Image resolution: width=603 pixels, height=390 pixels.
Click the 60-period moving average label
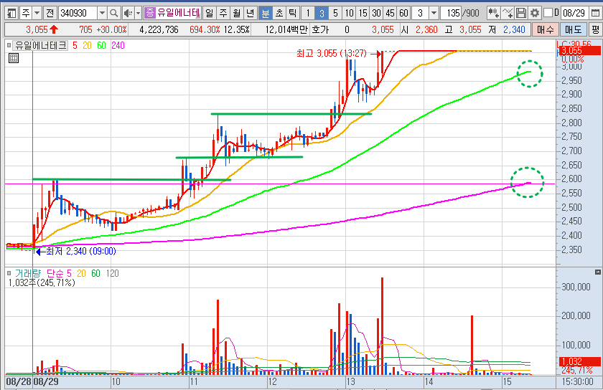click(101, 45)
